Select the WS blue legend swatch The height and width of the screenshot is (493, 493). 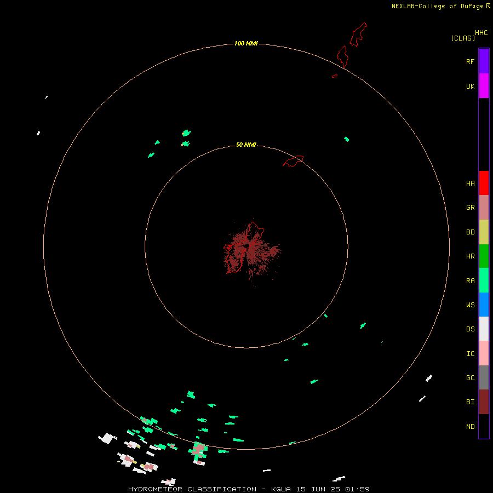coord(484,305)
